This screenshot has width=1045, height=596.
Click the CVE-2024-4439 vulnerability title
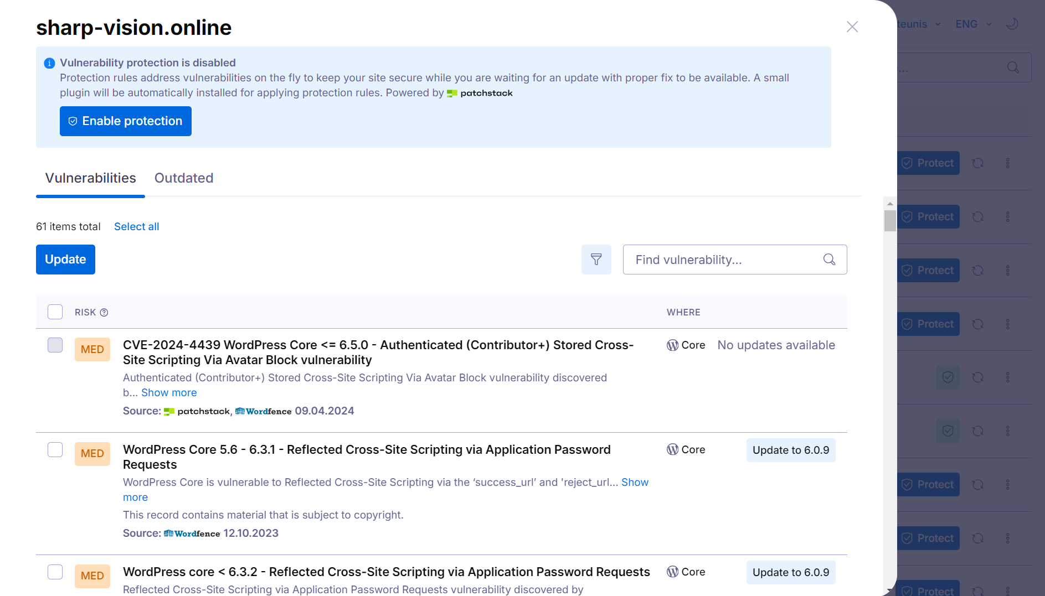coord(378,353)
